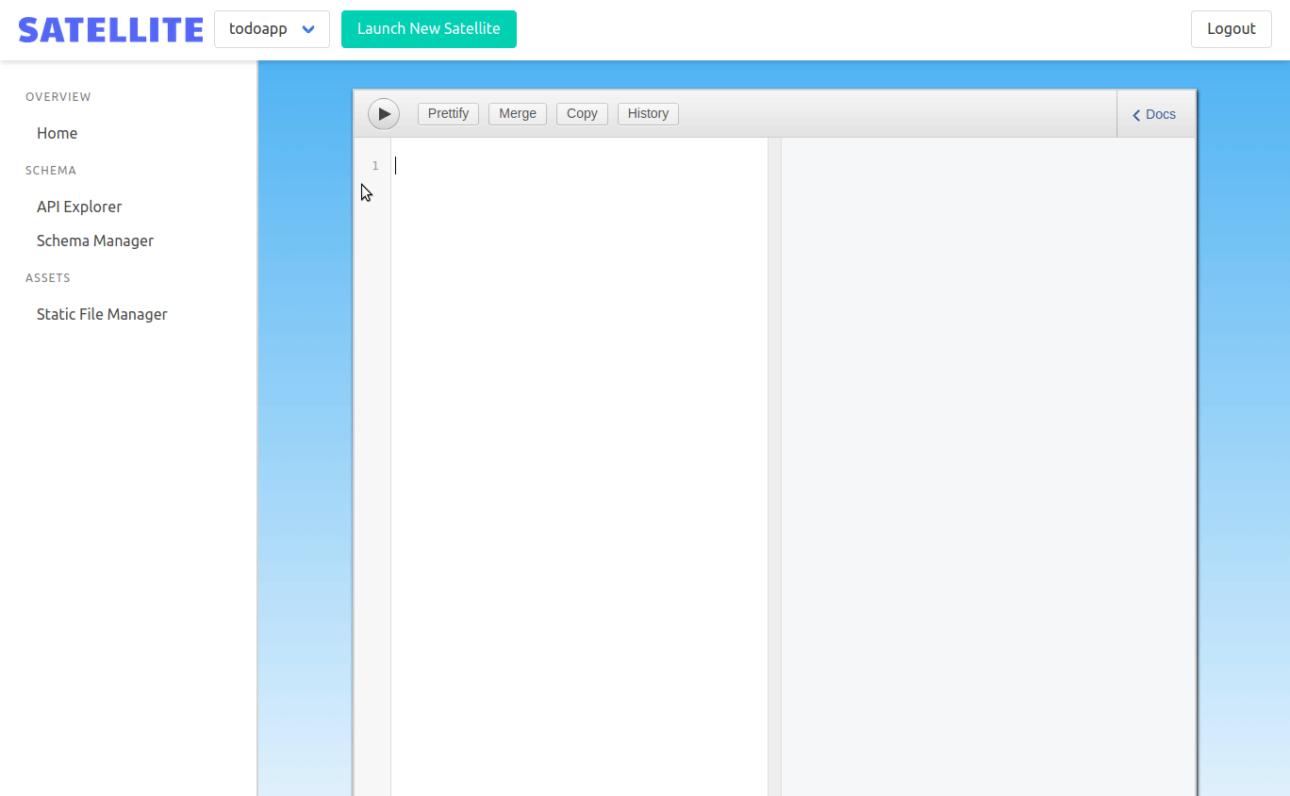Screen dimensions: 1290x796
Task: Expand the Docs panel
Action: [1155, 114]
